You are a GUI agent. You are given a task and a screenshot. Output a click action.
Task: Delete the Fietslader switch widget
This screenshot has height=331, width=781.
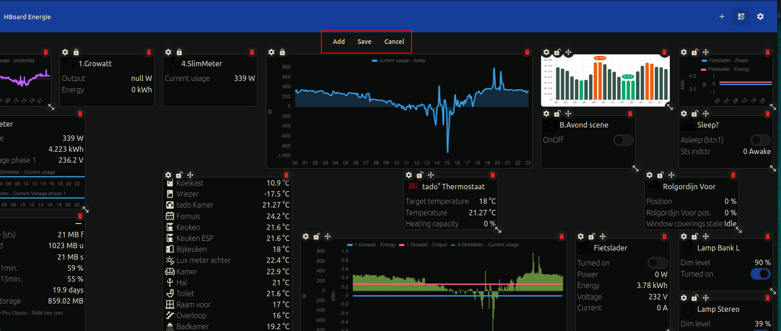[x=664, y=236]
